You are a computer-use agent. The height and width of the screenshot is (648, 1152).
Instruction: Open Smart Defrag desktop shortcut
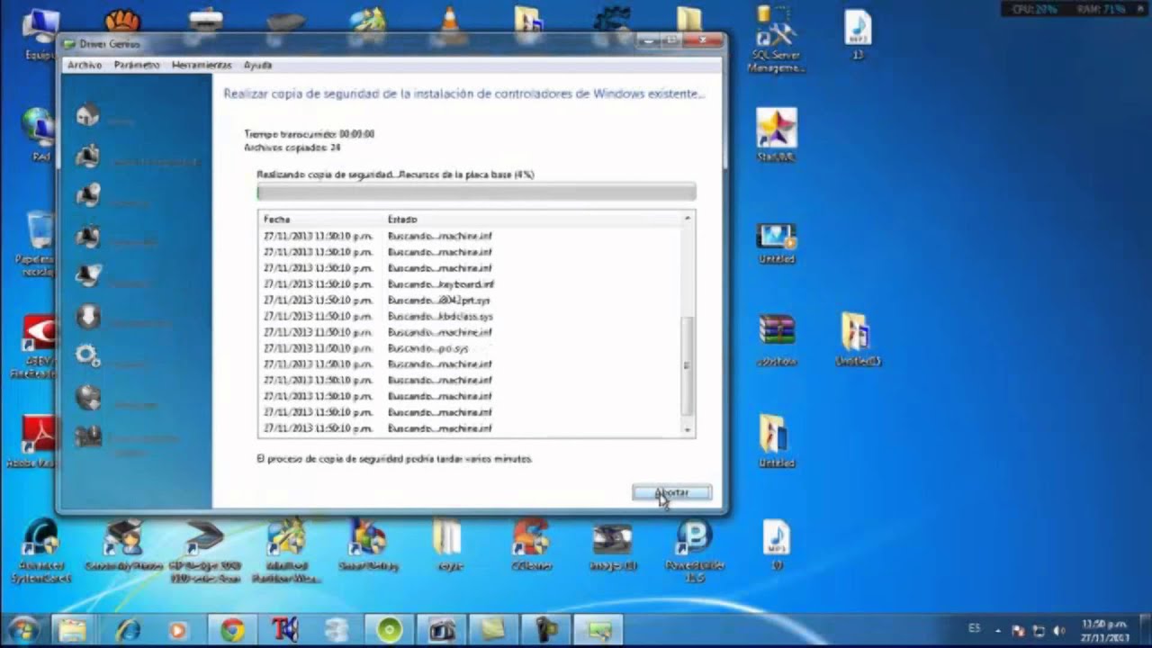(x=368, y=545)
